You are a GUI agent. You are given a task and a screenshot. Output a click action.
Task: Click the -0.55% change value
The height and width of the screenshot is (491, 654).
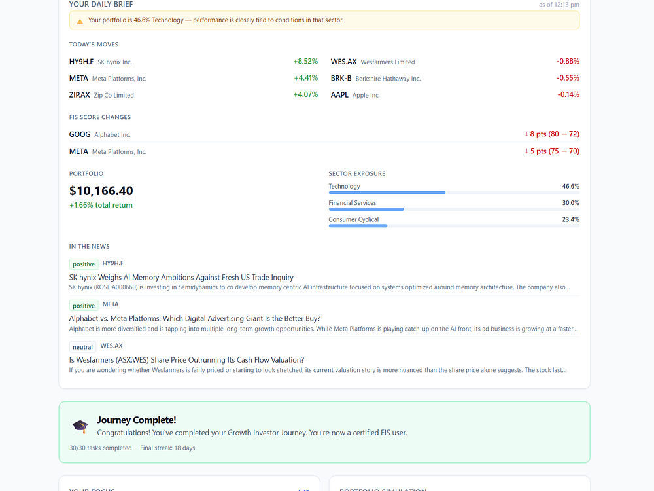click(x=568, y=78)
